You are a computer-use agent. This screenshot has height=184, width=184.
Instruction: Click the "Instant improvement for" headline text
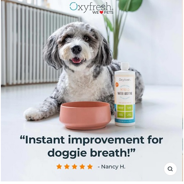91,140
